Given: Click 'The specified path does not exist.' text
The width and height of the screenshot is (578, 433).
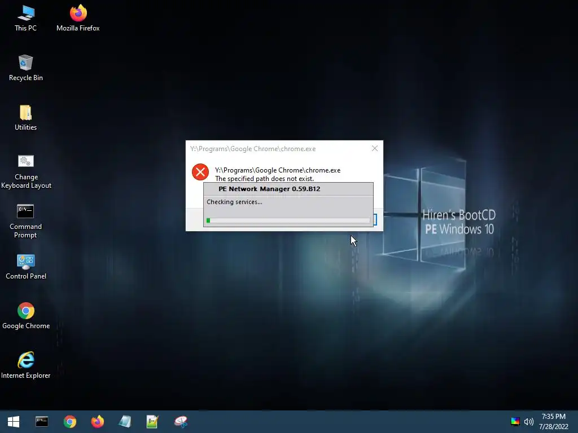Looking at the screenshot, I should click(x=264, y=179).
